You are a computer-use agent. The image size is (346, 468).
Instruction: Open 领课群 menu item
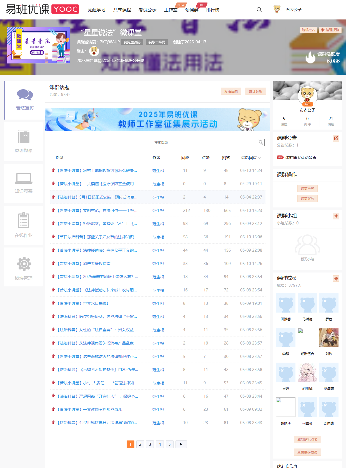192,10
